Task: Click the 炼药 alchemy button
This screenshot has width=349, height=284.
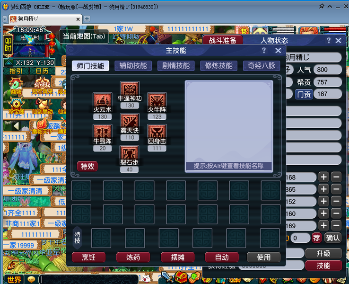Action: tap(133, 257)
